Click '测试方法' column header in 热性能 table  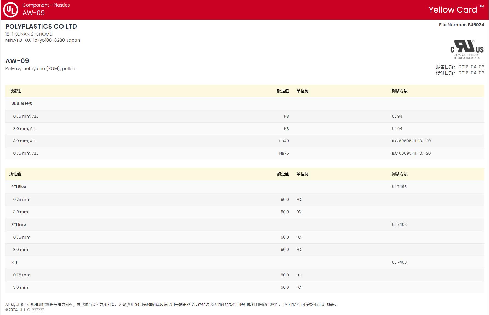[400, 174]
